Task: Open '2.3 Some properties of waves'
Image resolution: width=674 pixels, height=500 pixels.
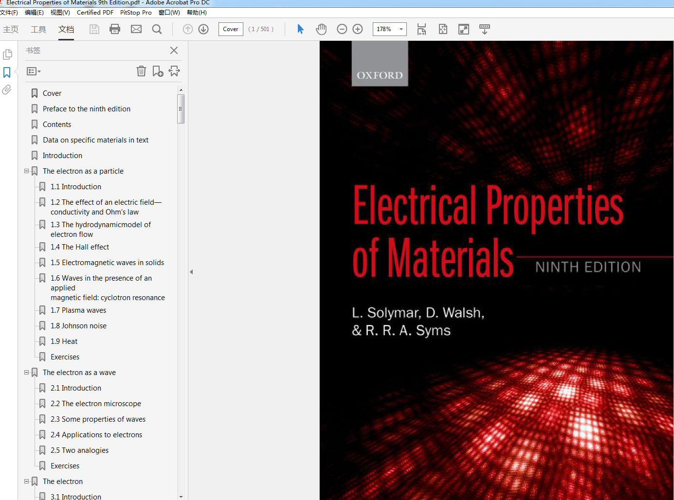Action: tap(98, 419)
